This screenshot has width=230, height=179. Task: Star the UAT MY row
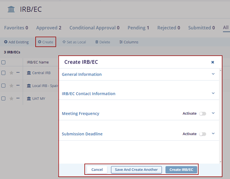tap(11, 98)
